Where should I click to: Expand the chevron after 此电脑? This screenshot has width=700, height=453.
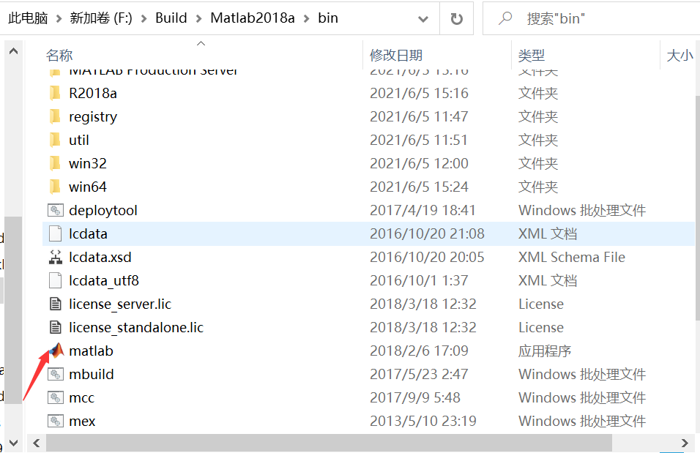click(59, 19)
